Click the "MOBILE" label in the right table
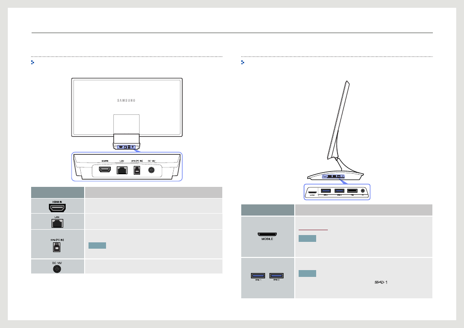Viewport: 464px width, 328px height. 267,239
